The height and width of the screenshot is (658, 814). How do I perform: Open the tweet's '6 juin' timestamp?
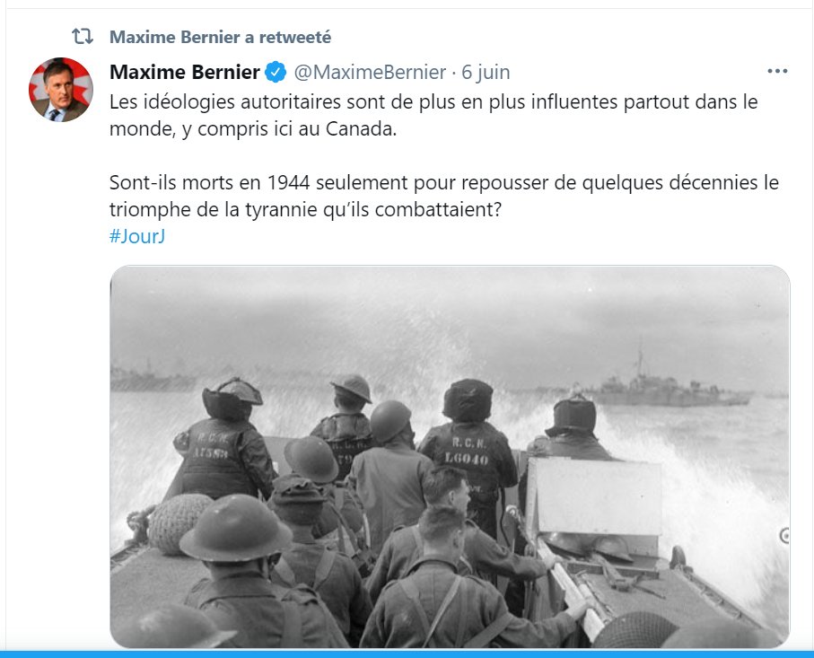coord(486,72)
